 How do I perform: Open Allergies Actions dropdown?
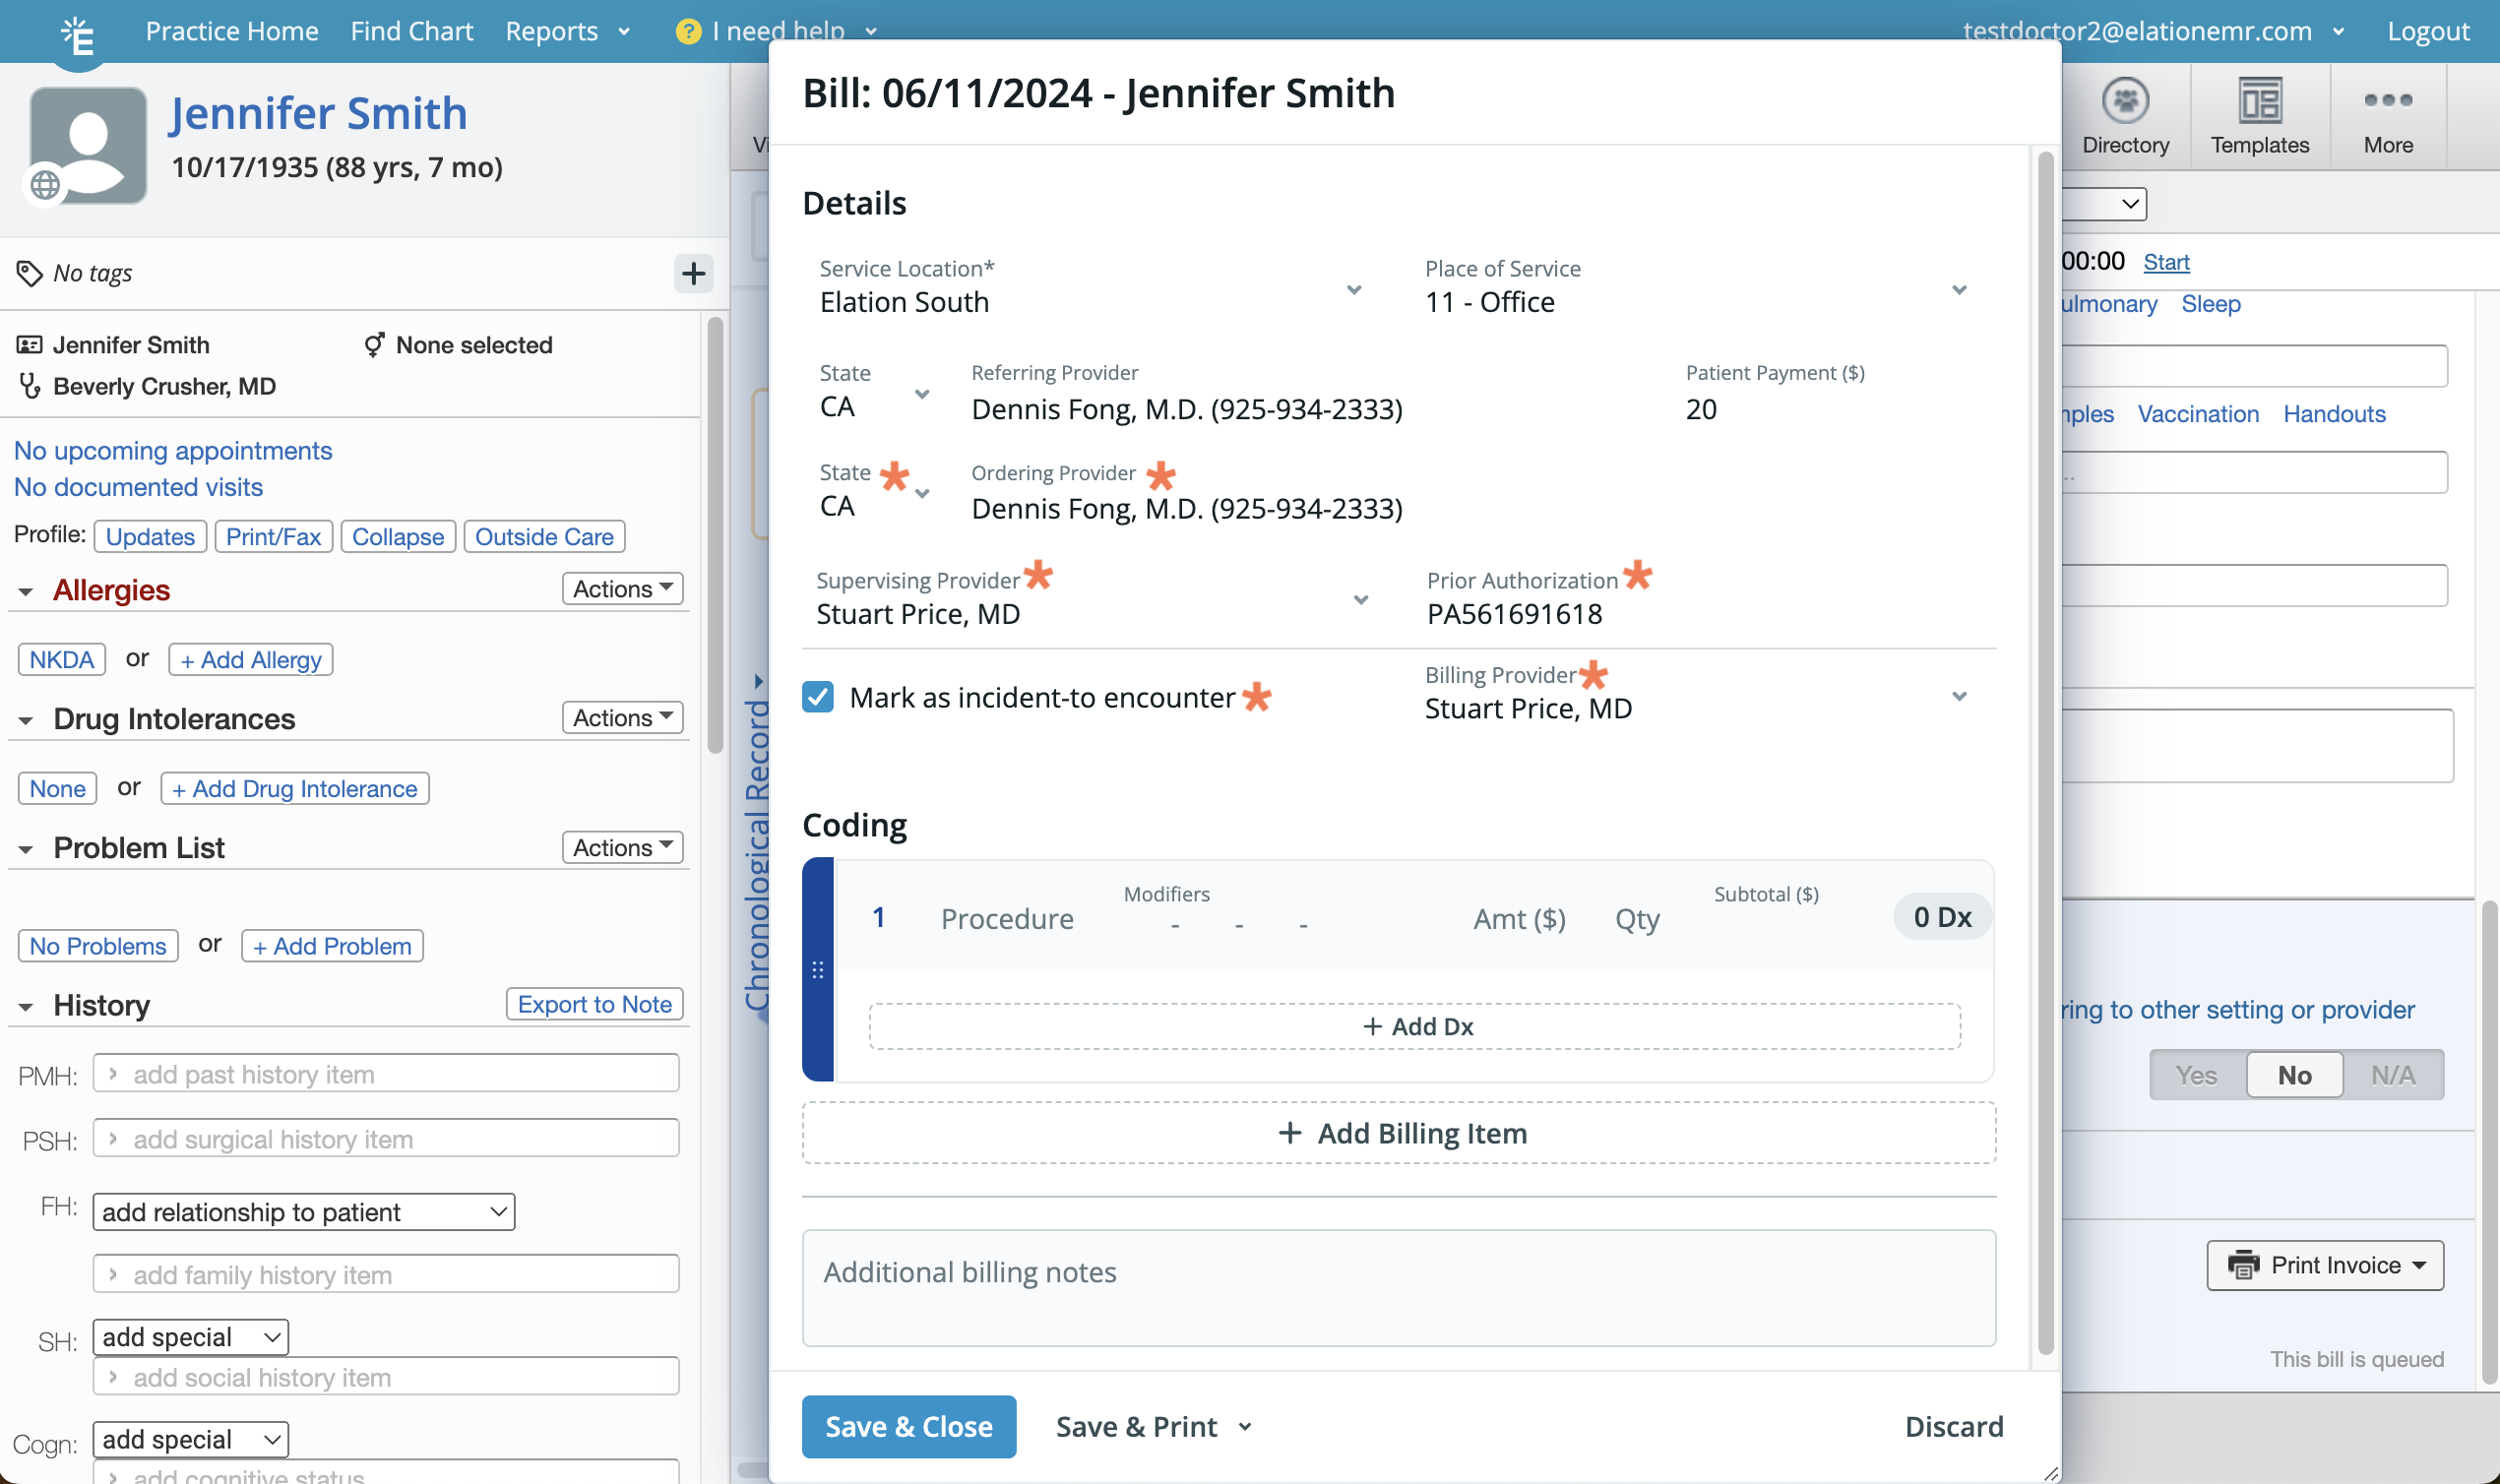tap(622, 589)
